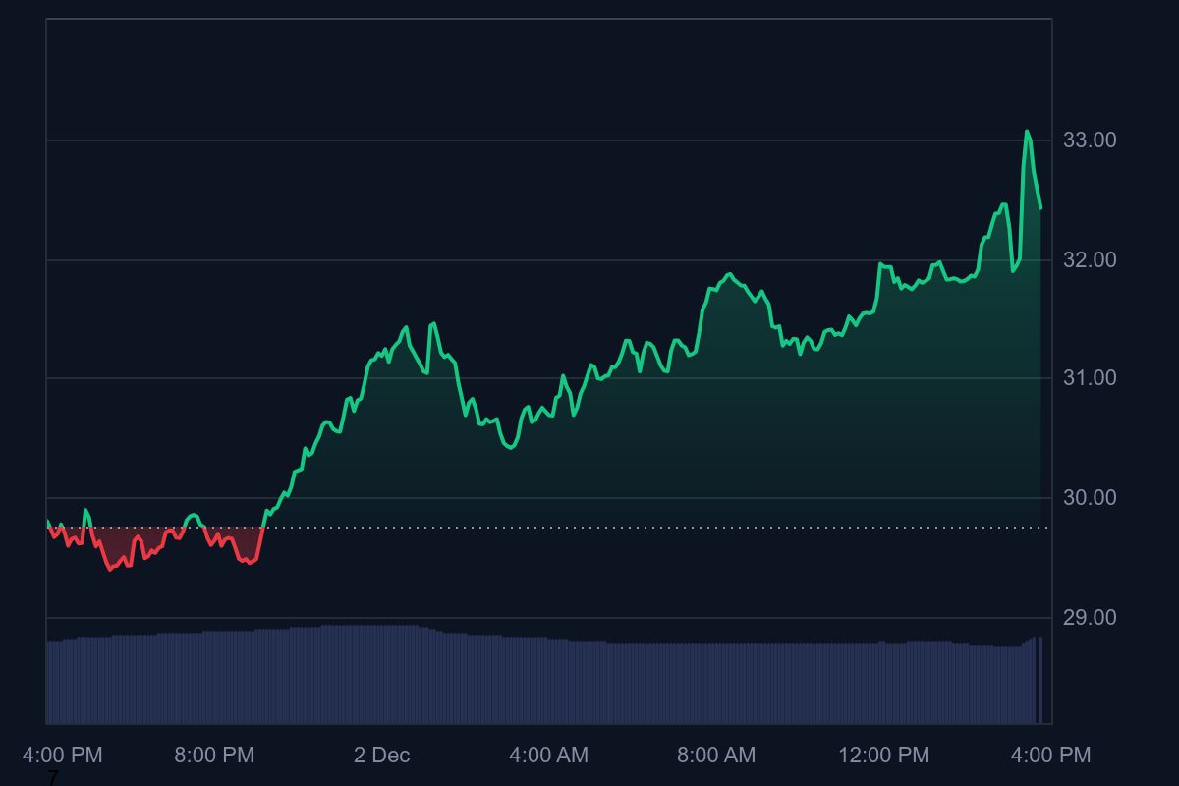Click the 12:00 PM time label
Viewport: 1179px width, 786px height.
882,757
